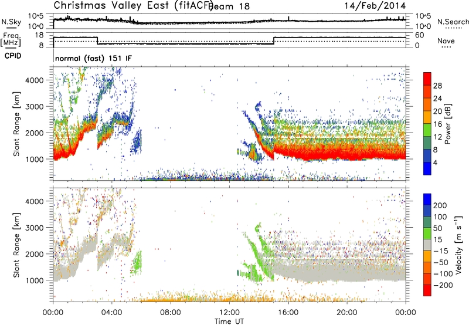This screenshot has width=469, height=325.
Task: Click the date '14/Feb/2014'
Action: 375,6
